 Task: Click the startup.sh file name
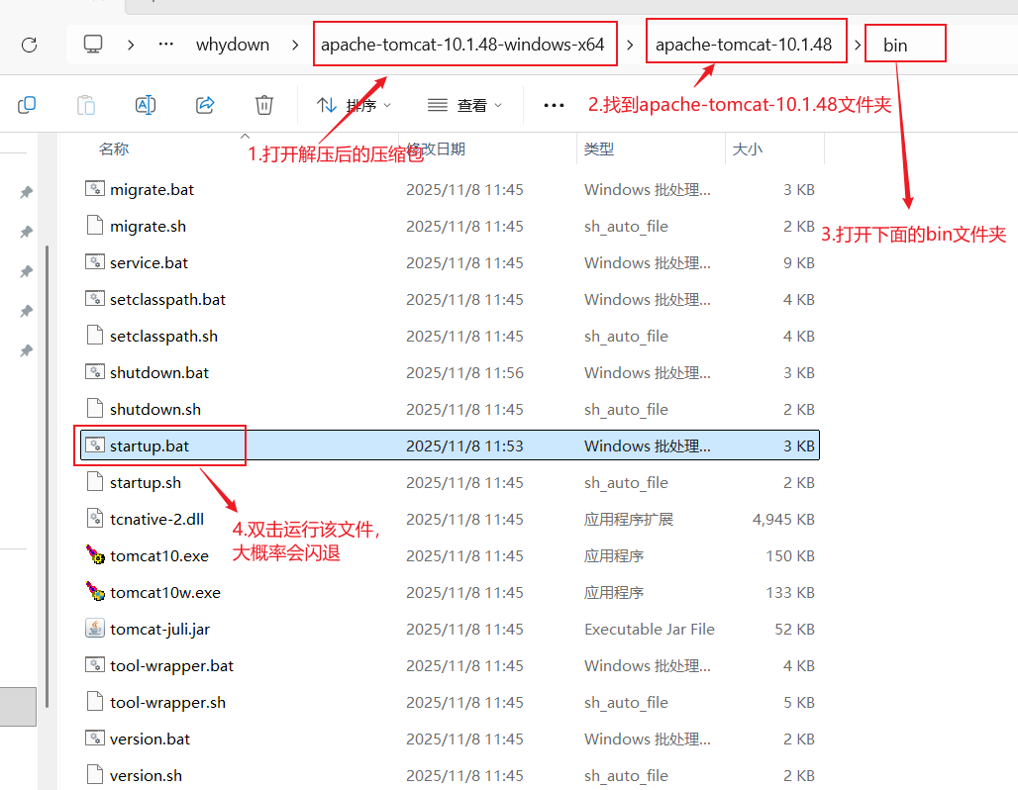(x=146, y=483)
